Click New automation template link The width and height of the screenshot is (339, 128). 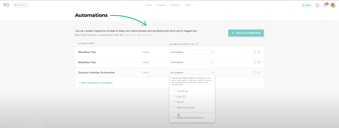click(96, 83)
